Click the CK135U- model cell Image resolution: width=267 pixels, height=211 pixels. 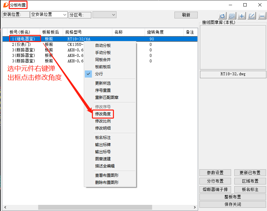[75, 45]
